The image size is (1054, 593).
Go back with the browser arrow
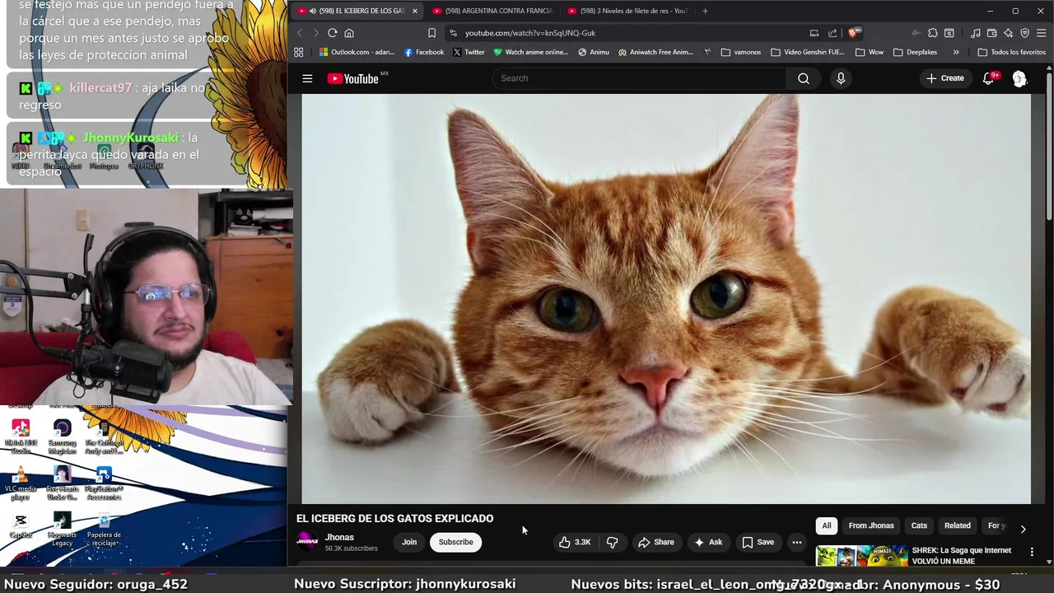[300, 33]
